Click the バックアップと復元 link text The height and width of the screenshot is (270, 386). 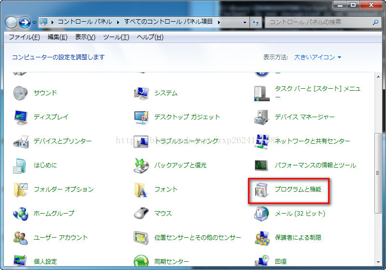(x=180, y=165)
